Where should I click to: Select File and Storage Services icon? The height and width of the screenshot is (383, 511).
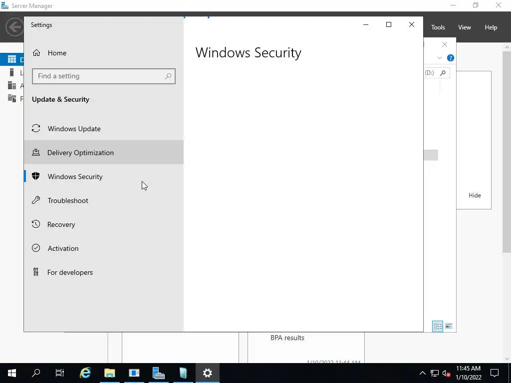coord(12,98)
